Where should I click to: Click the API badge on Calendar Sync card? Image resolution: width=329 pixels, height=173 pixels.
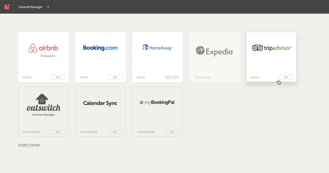point(115,132)
